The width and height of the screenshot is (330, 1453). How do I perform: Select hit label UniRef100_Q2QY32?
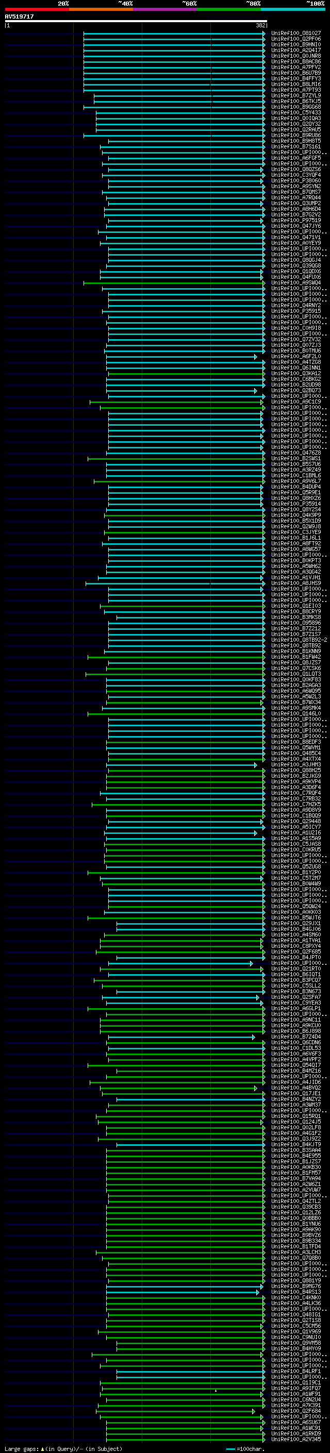click(x=296, y=124)
